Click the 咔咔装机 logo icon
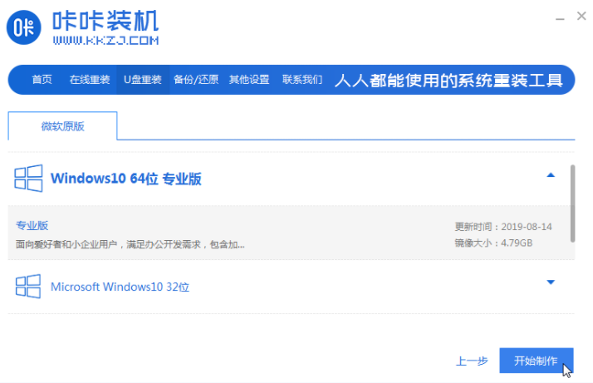This screenshot has height=383, width=593. (x=27, y=28)
